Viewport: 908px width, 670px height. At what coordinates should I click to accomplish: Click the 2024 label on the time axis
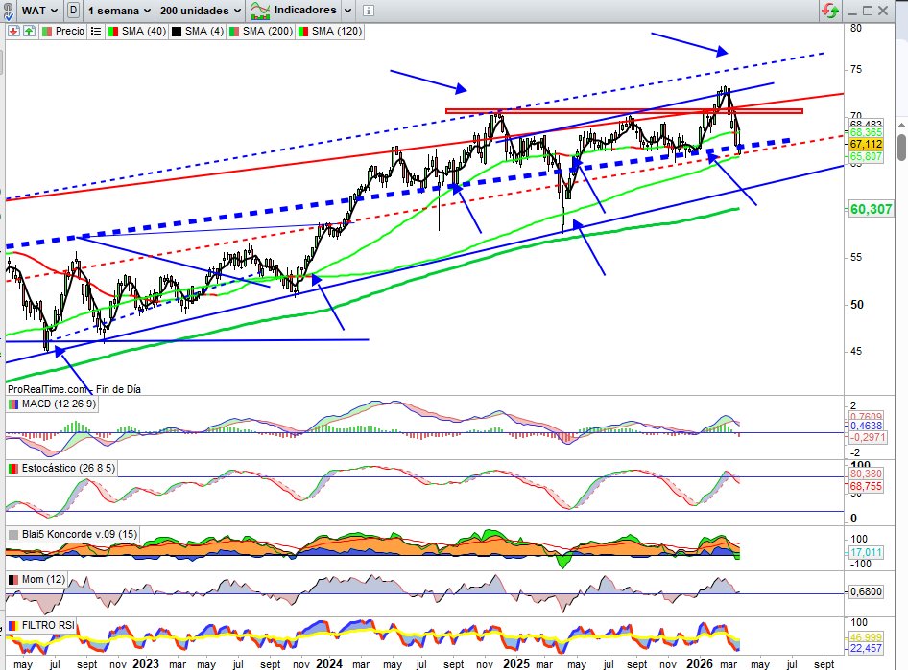click(329, 663)
